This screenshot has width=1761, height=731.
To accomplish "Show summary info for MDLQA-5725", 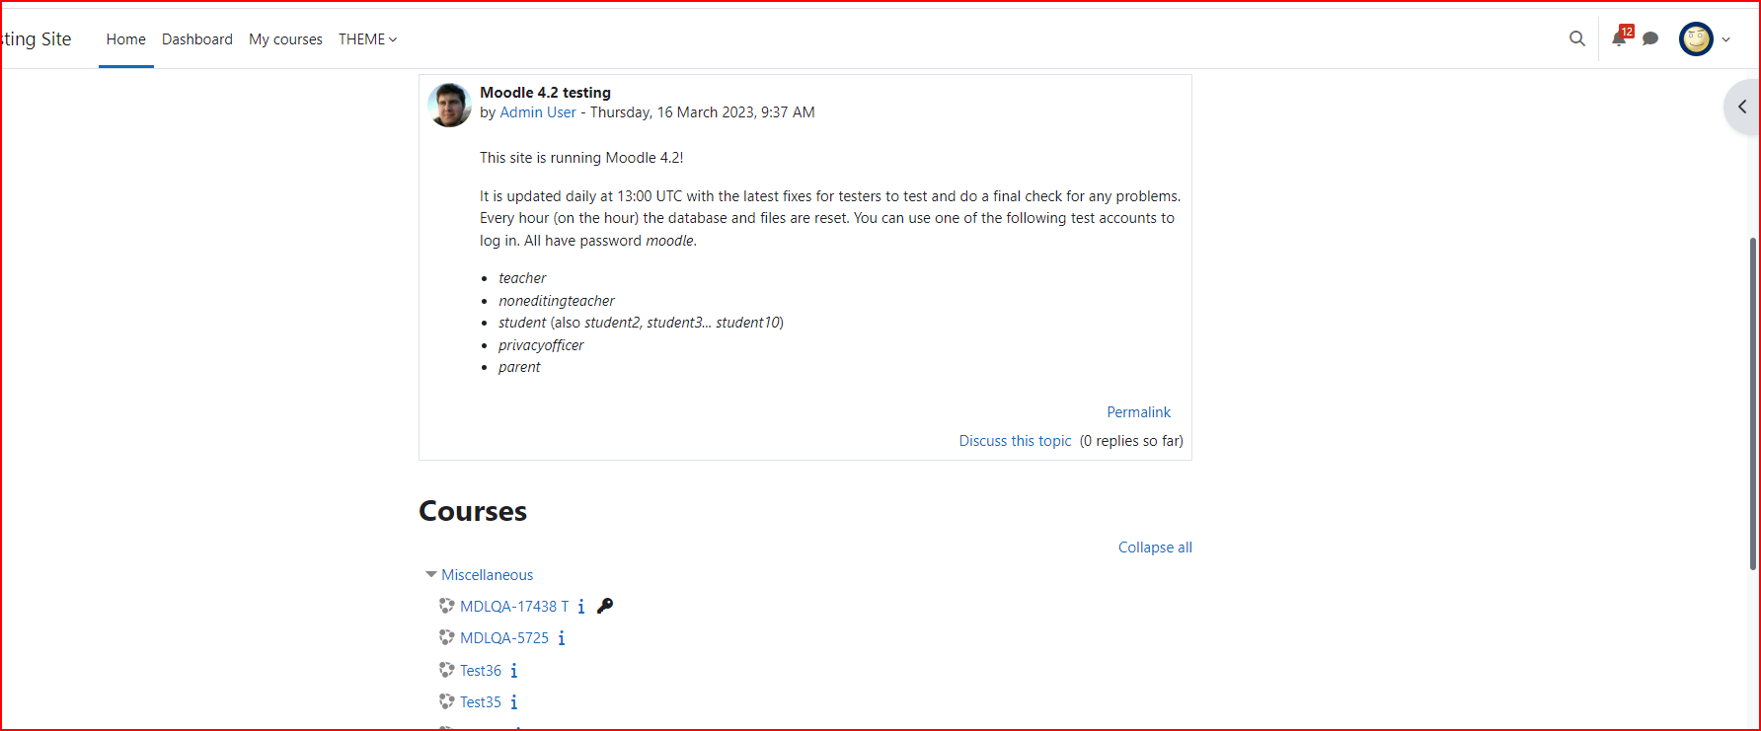I will tap(561, 638).
